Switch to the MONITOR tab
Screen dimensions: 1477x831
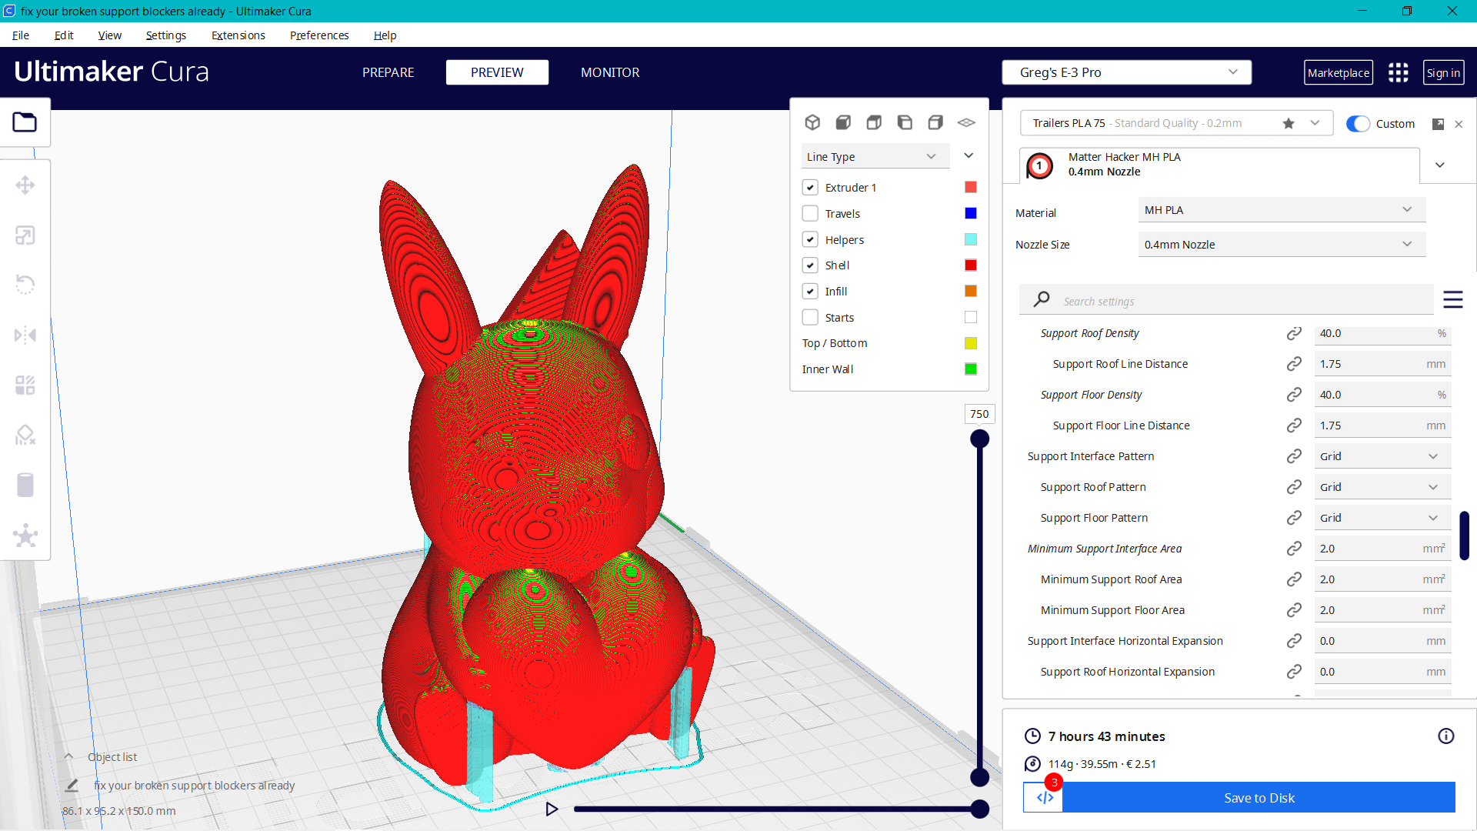coord(610,72)
